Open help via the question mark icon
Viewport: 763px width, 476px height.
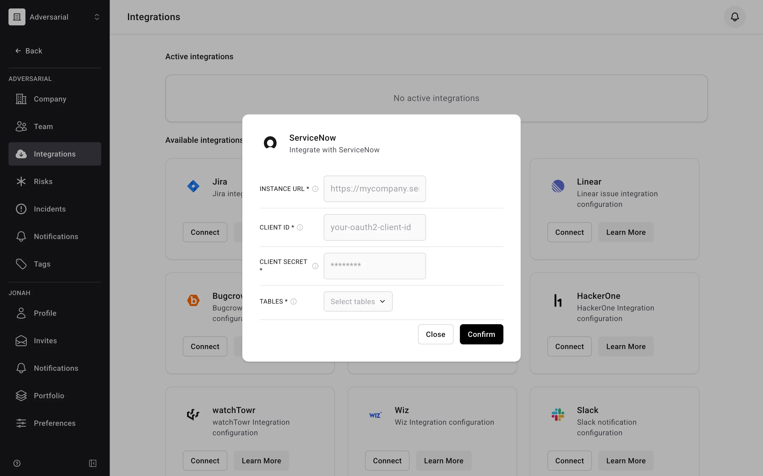click(x=17, y=463)
